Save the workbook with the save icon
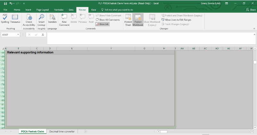The height and width of the screenshot is (135, 257). click(x=5, y=3)
